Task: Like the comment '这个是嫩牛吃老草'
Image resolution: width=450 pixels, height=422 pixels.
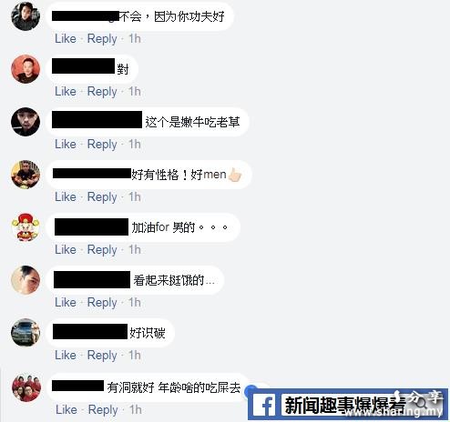Action: [x=66, y=145]
